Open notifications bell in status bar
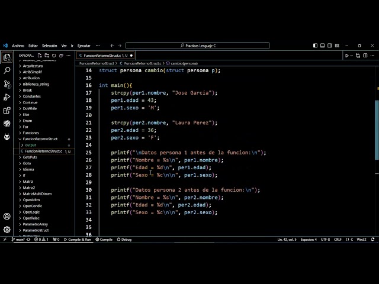Screen dimensions: 379x284 [x=372, y=240]
